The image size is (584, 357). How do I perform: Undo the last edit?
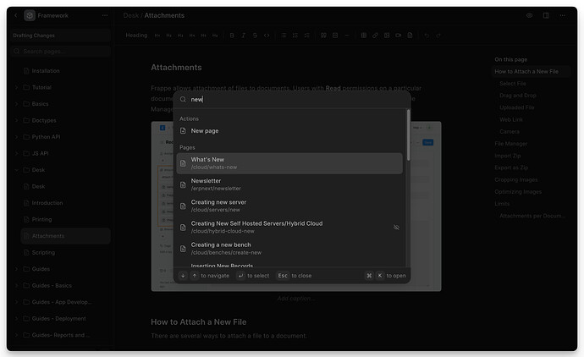pyautogui.click(x=427, y=36)
